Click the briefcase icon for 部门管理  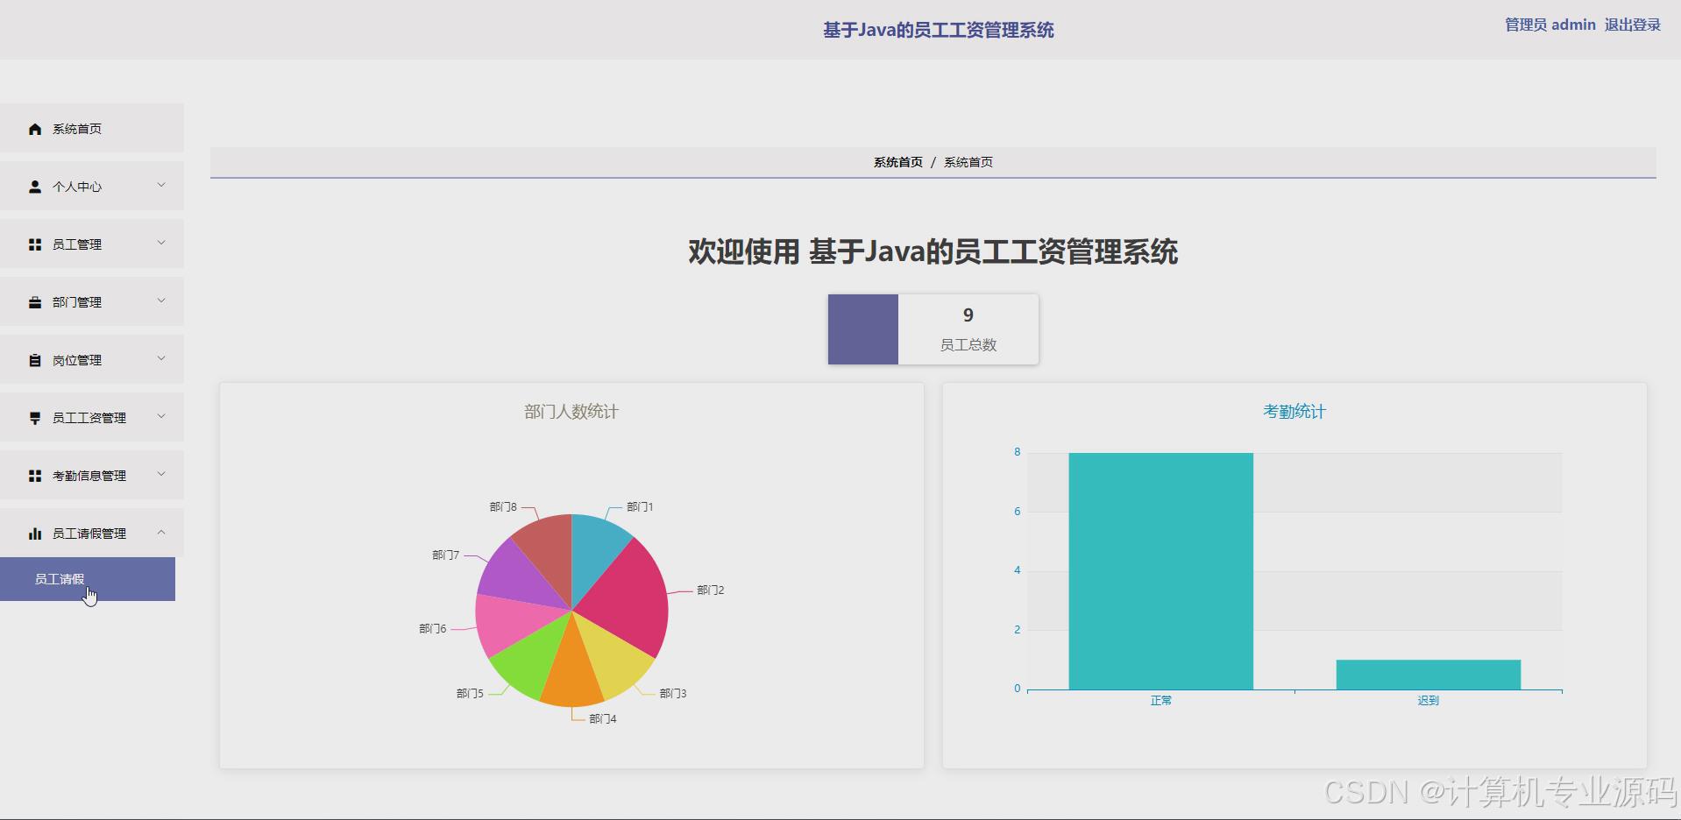click(x=35, y=302)
